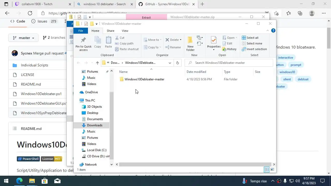Switch to details view button
The width and height of the screenshot is (331, 186).
tap(267, 170)
